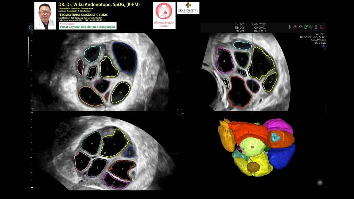Click the Qual high setting text

coord(321,43)
